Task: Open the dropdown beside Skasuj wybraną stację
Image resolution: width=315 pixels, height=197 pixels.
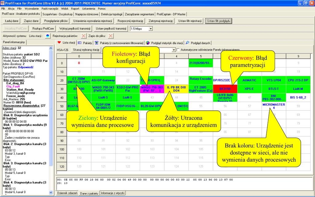Action: 174,50
